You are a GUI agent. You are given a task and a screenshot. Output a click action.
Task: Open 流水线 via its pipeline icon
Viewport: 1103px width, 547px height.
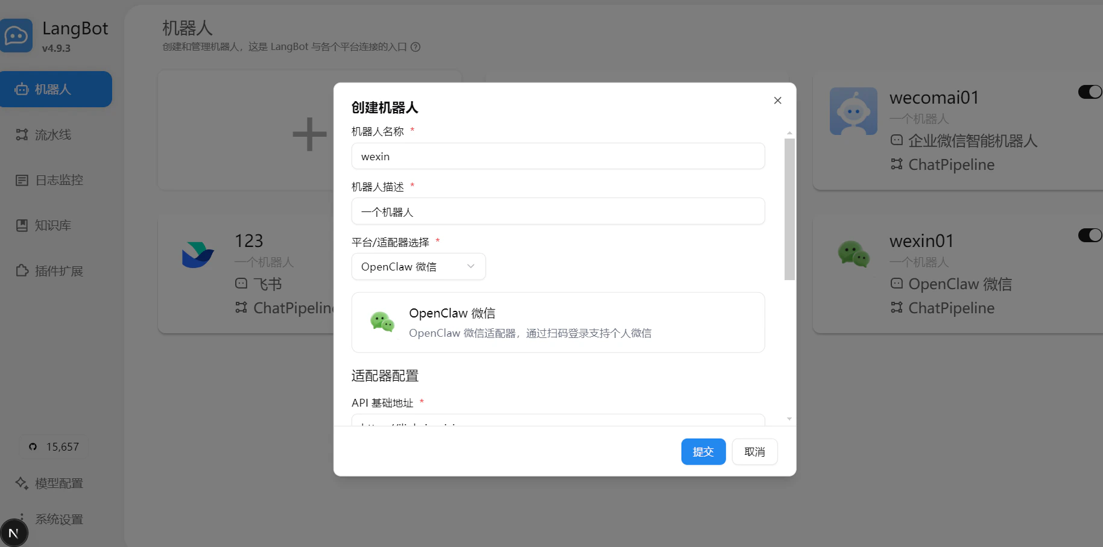click(22, 134)
